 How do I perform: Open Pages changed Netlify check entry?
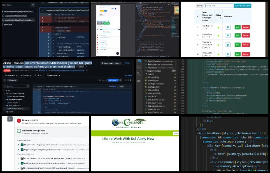click(42, 150)
